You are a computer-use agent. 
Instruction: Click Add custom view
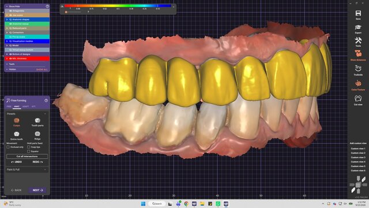click(x=358, y=143)
